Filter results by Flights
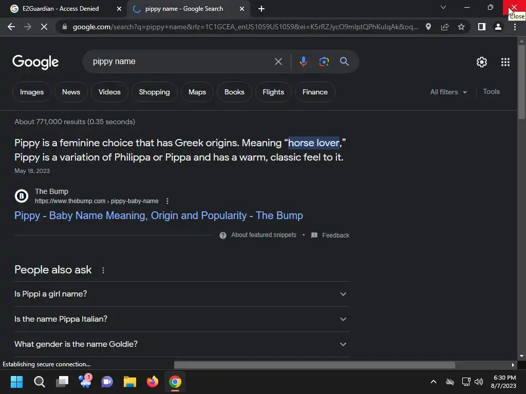This screenshot has width=526, height=394. tap(273, 92)
